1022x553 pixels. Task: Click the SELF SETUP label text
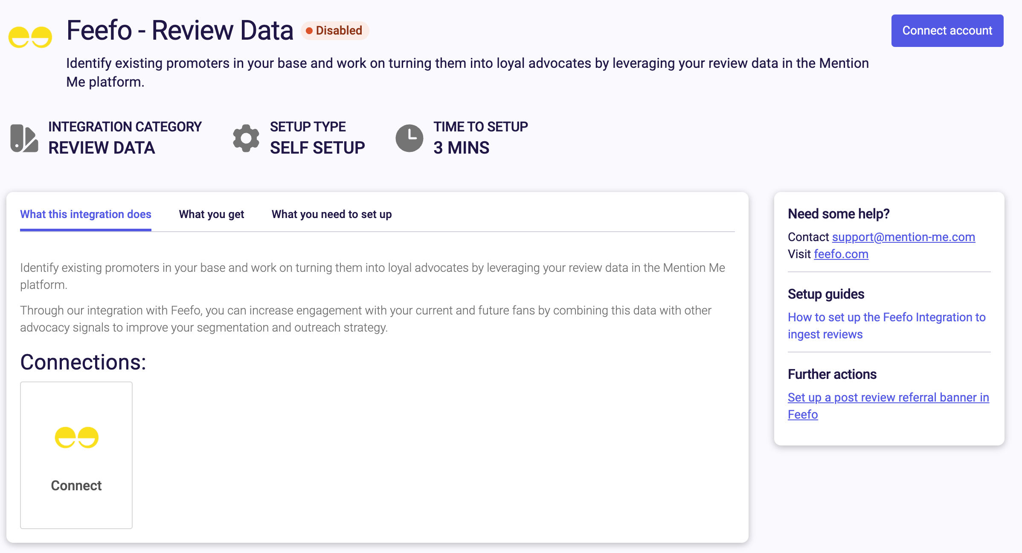point(317,148)
